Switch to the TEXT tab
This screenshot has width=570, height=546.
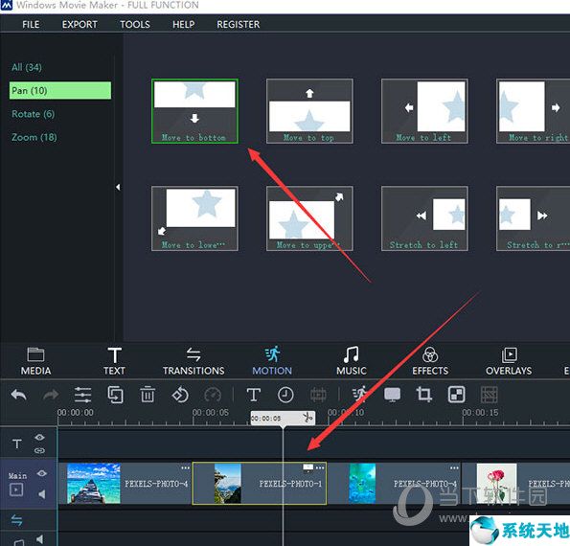[114, 361]
